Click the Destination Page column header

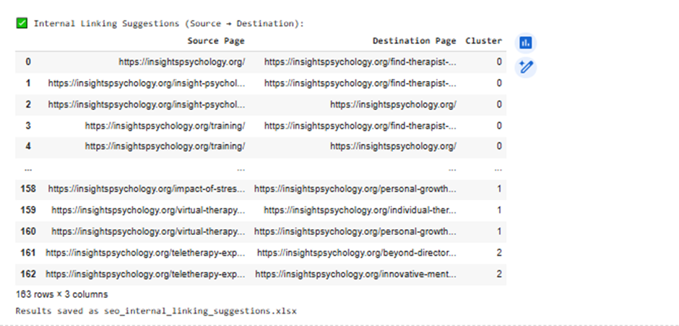414,41
